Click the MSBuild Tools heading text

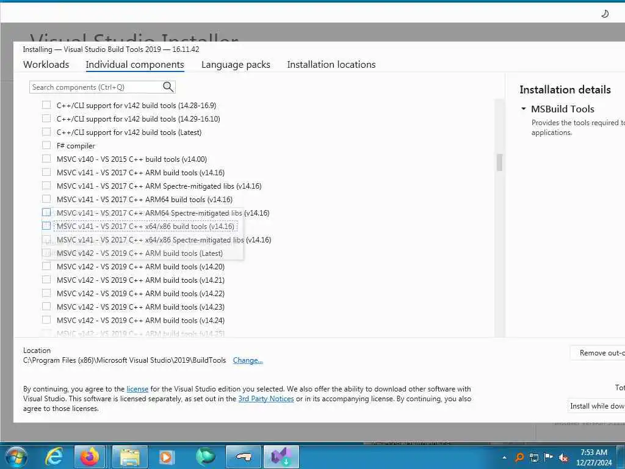(x=562, y=109)
